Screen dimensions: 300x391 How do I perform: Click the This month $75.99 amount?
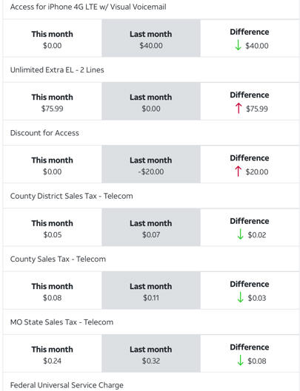(x=53, y=109)
